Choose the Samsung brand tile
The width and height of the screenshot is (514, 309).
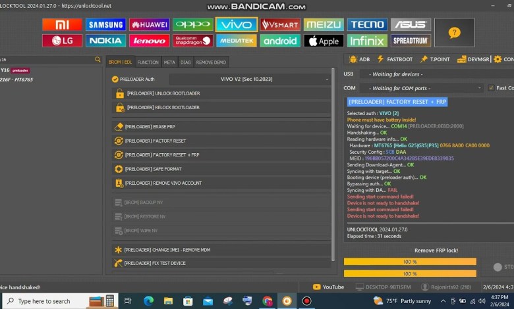[x=105, y=24]
